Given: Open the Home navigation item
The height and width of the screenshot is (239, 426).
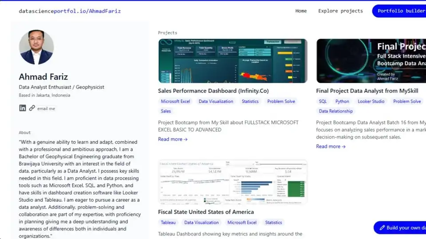Looking at the screenshot, I should pos(301,11).
